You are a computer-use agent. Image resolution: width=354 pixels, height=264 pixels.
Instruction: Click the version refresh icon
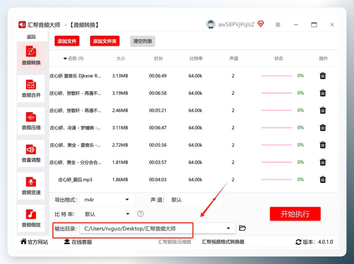[x=298, y=242]
